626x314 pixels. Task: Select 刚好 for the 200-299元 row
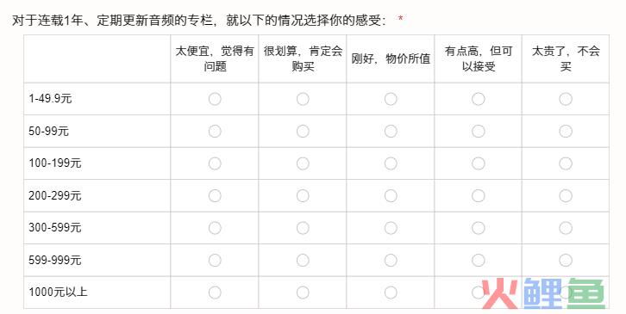391,195
